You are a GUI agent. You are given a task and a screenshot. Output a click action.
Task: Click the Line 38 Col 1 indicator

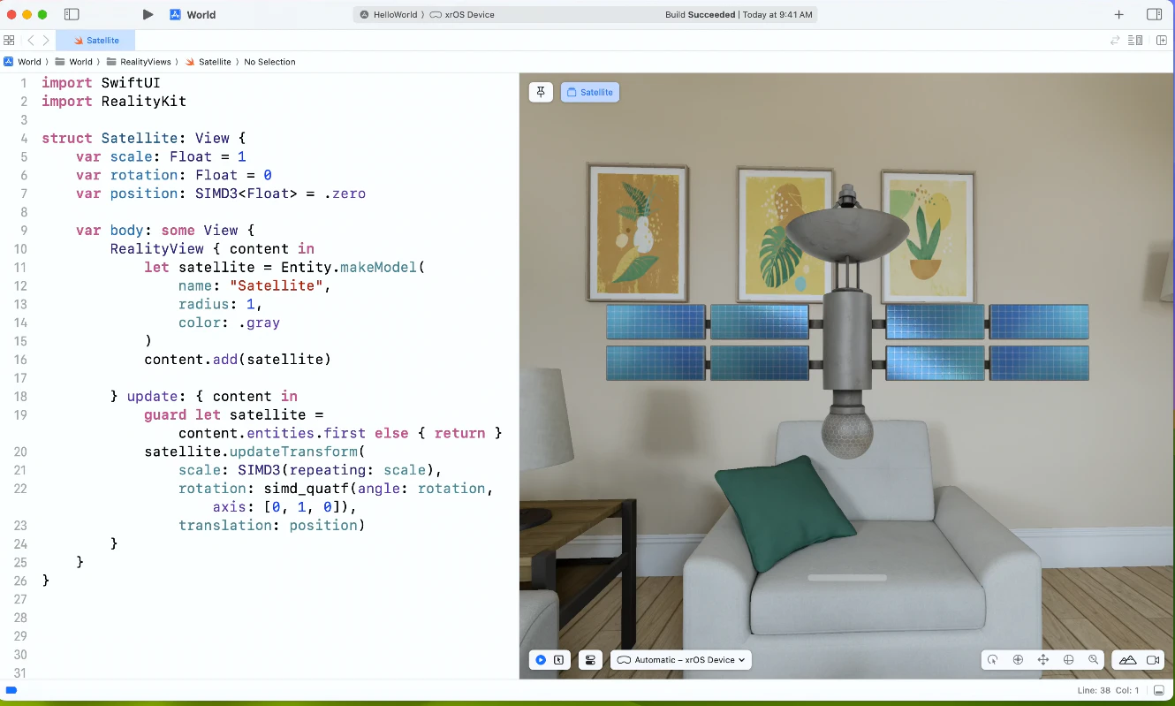coord(1109,690)
